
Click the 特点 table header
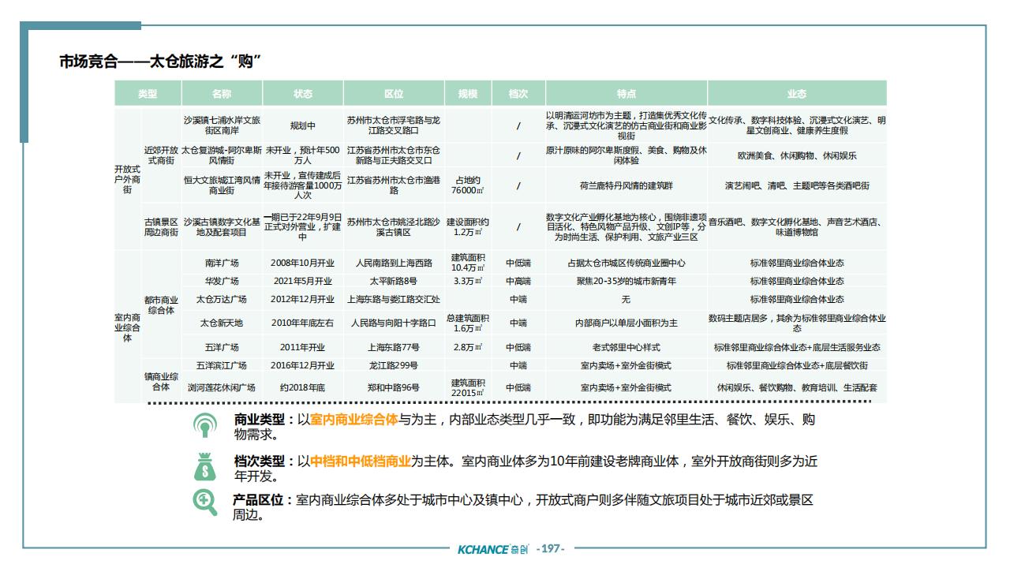627,94
